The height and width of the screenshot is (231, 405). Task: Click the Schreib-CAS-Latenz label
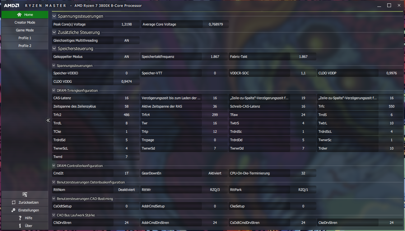point(245,106)
